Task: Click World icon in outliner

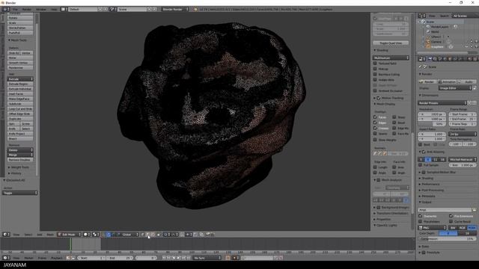Action: point(428,31)
